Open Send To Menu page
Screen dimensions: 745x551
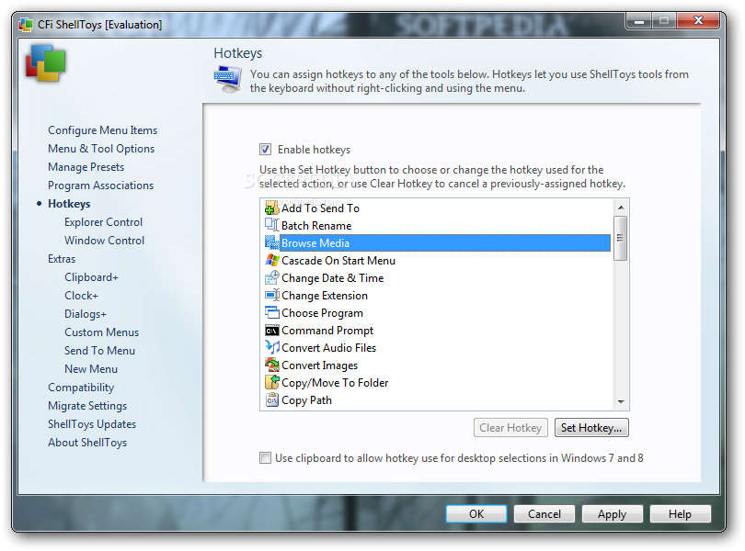99,351
